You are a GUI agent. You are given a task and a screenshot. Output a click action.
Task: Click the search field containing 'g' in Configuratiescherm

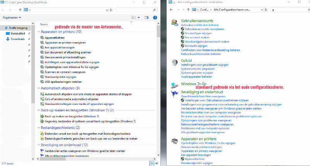click(x=289, y=10)
